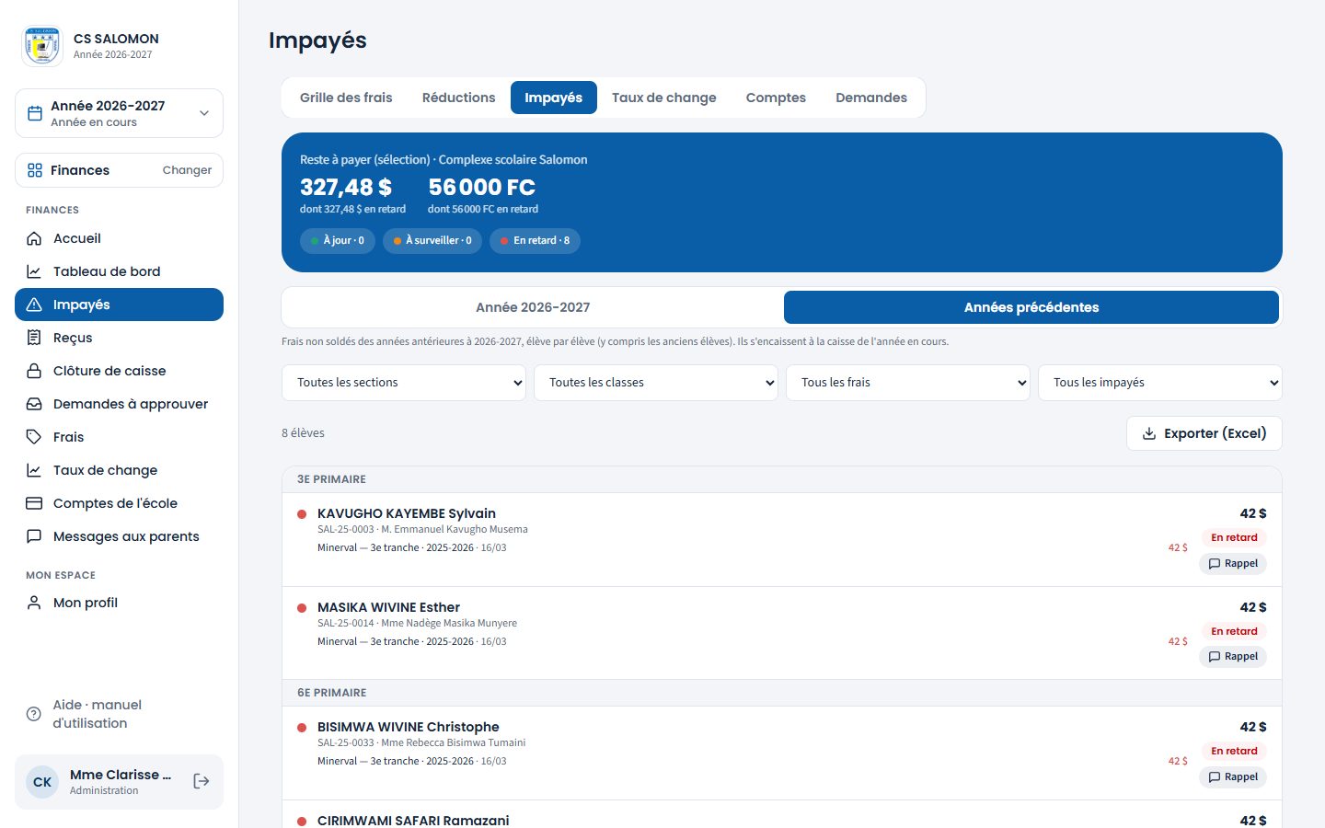This screenshot has width=1325, height=828.
Task: Expand the Année 2026-2027 year selector
Action: click(x=119, y=113)
